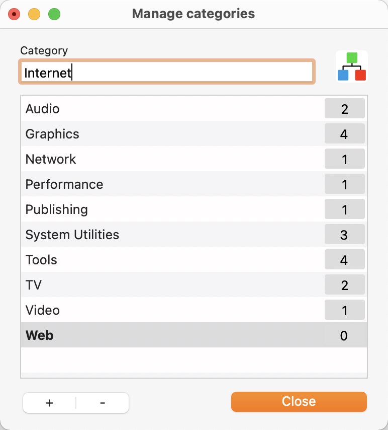Click the Close button
Screen dimensions: 388x430
pyautogui.click(x=299, y=401)
